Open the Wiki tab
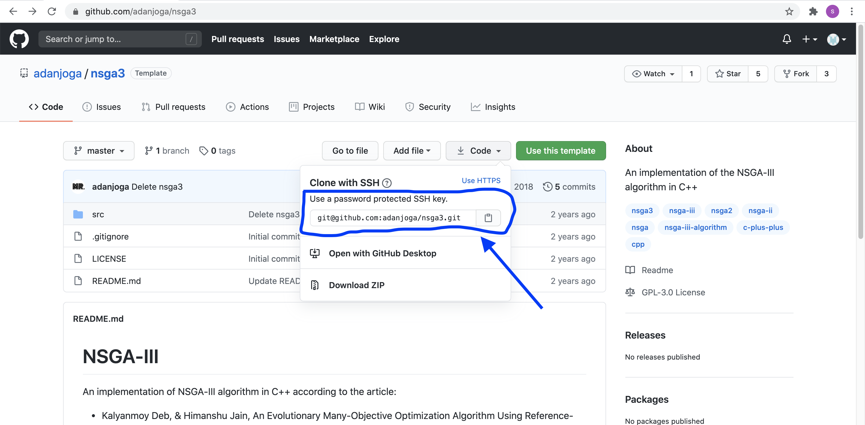Screen dimensions: 865x425 click(x=370, y=107)
